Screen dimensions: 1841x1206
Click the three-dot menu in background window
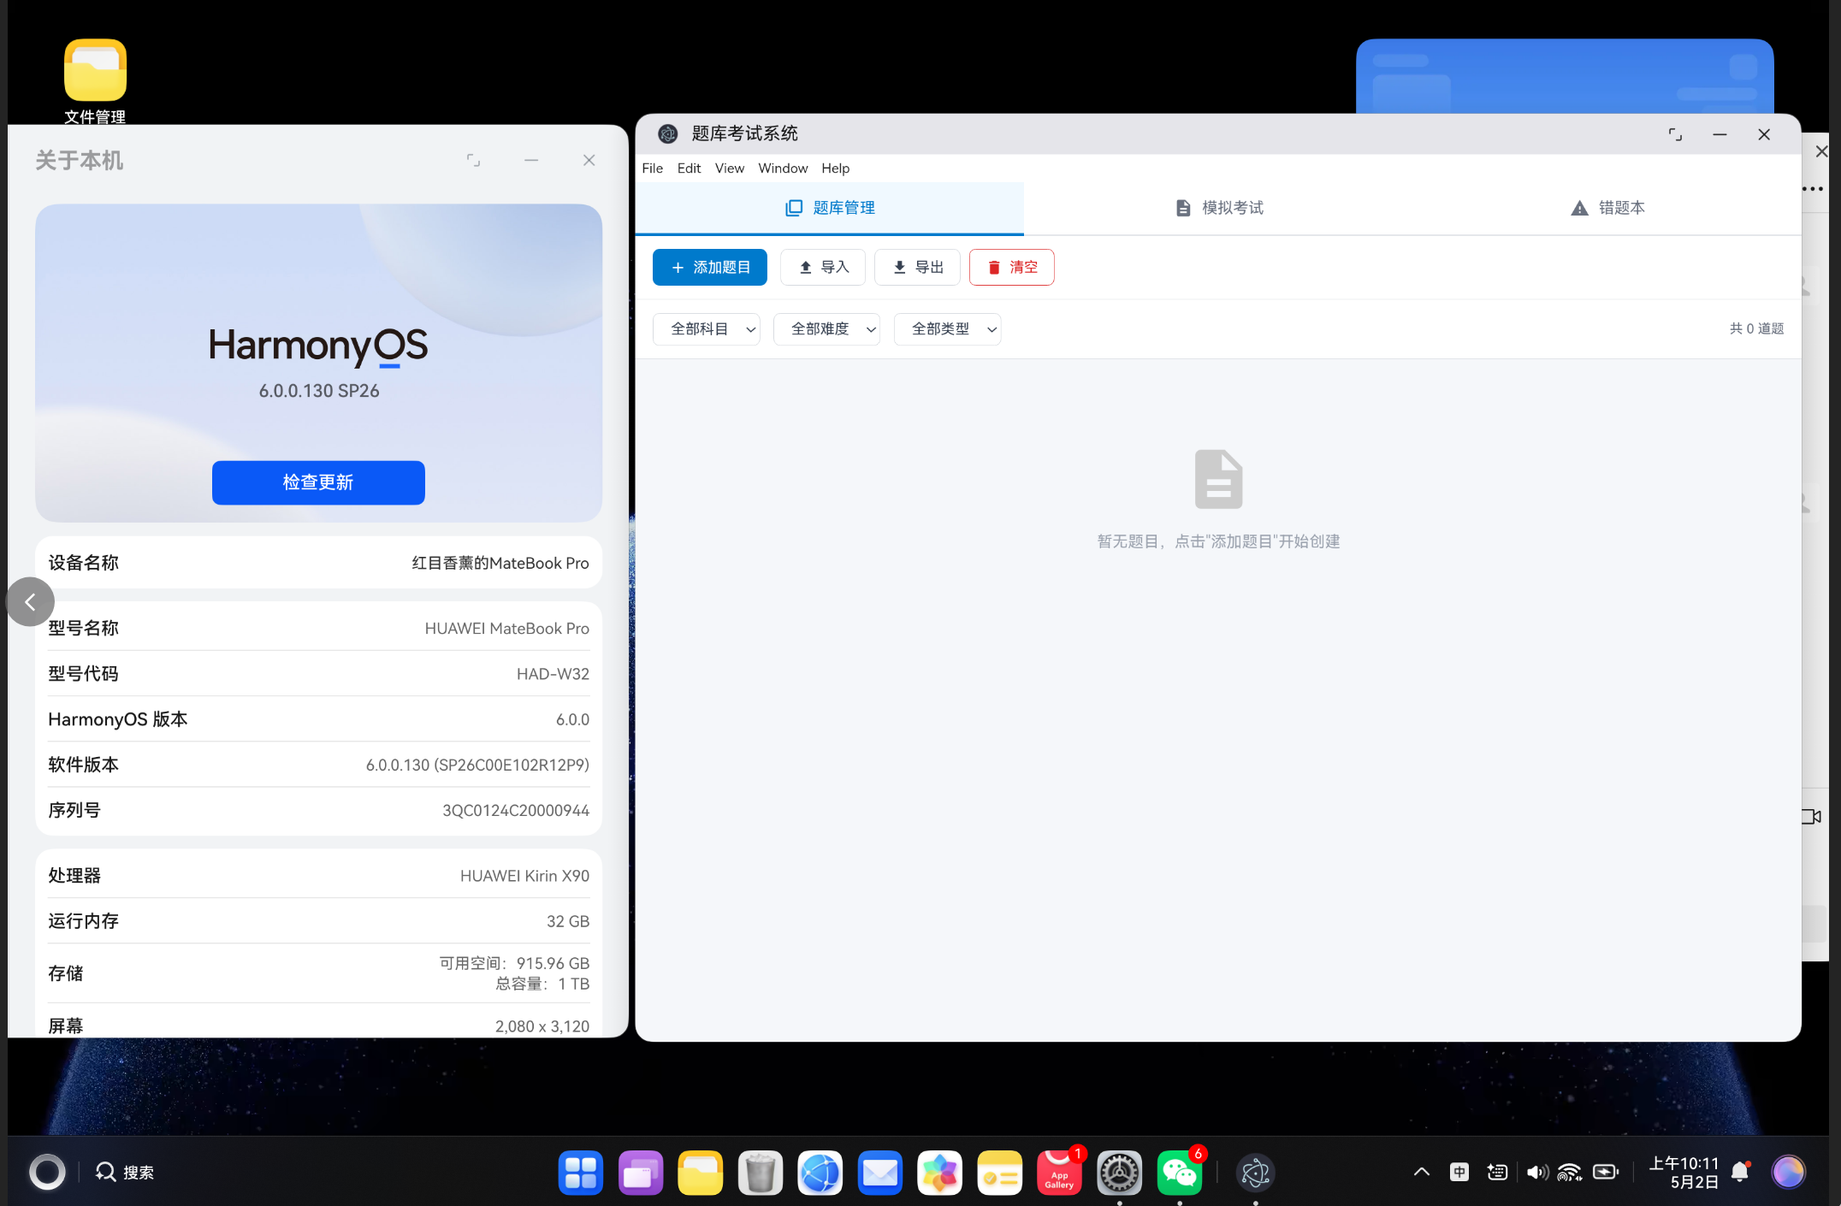(1813, 189)
